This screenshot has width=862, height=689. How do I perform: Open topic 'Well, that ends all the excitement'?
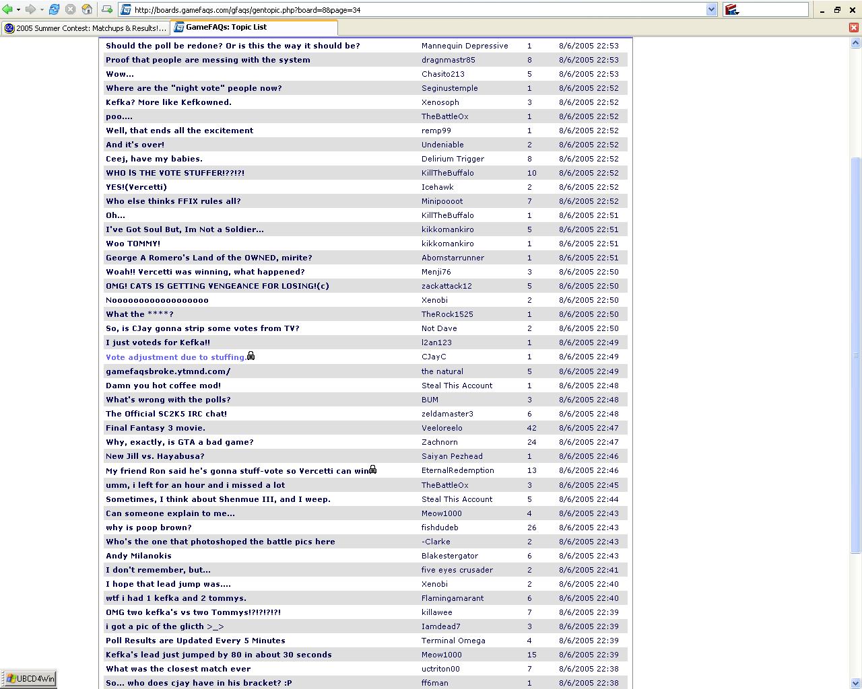click(x=180, y=131)
